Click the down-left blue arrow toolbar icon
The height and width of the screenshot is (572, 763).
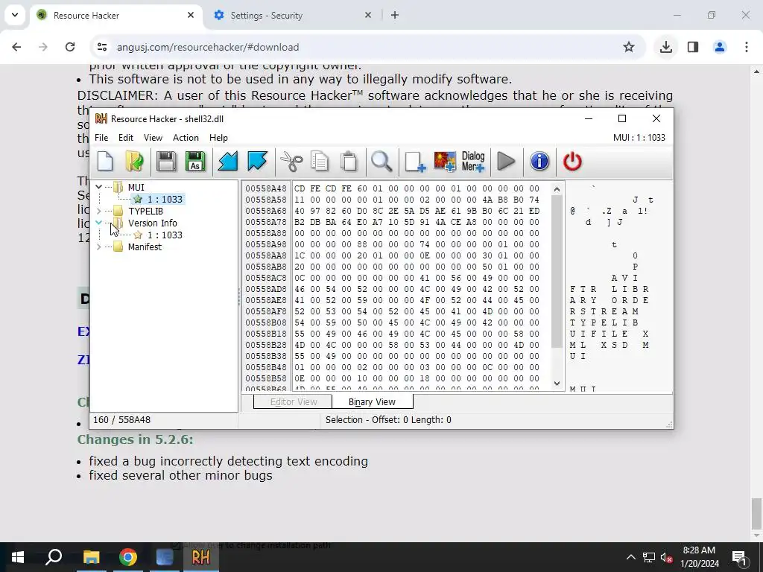228,161
